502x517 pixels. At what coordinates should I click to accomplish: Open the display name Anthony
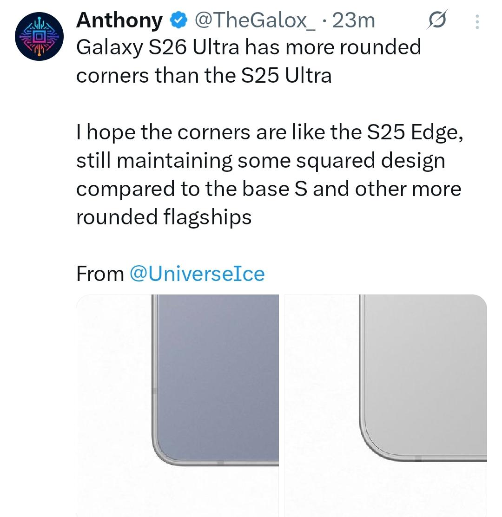click(x=119, y=20)
